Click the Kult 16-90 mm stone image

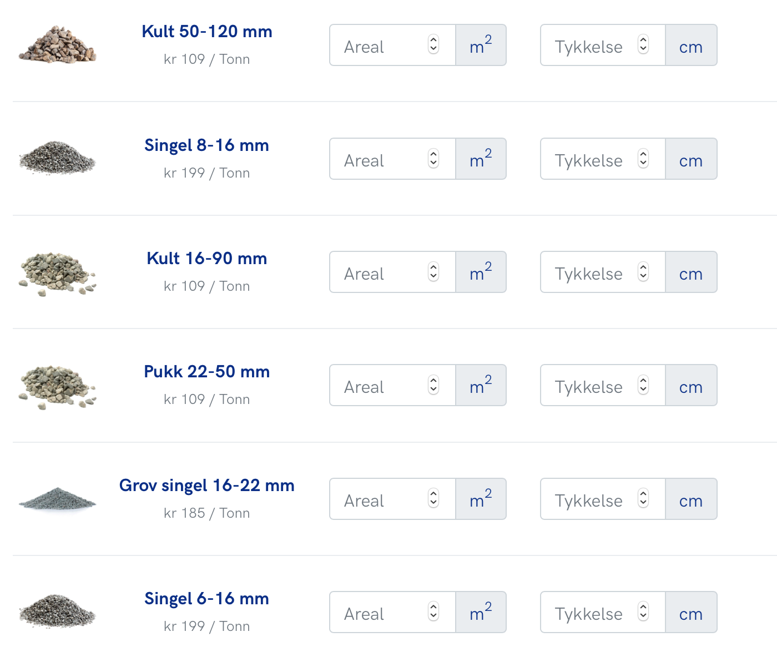click(57, 274)
